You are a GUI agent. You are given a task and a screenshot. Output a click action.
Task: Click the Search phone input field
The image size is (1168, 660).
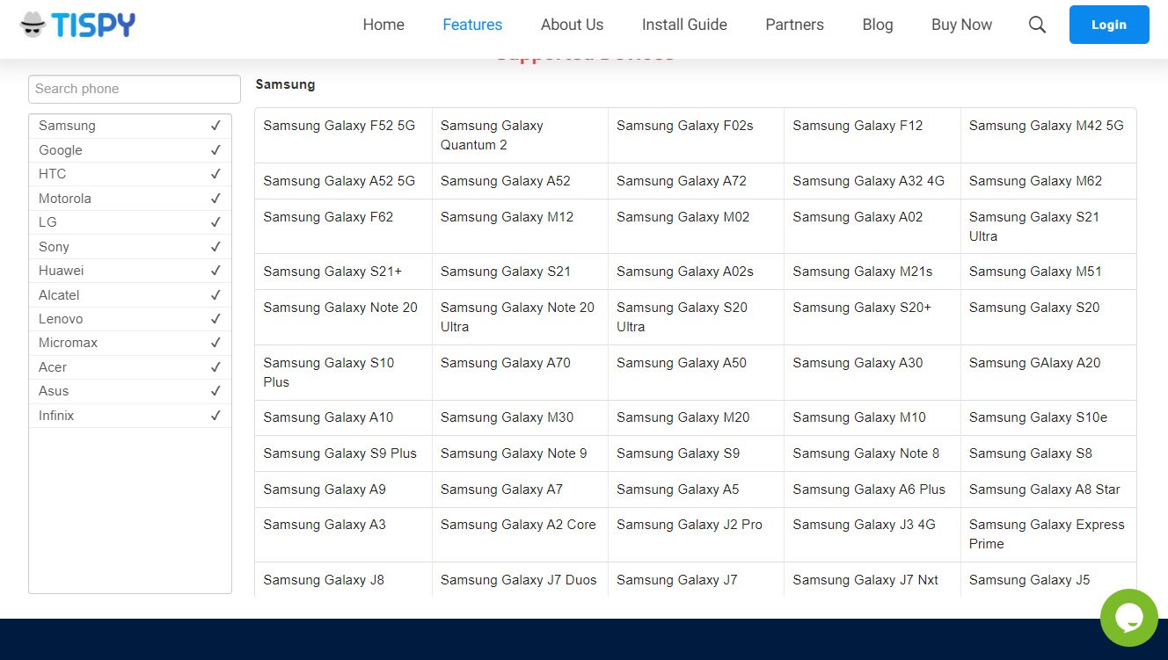coord(134,89)
